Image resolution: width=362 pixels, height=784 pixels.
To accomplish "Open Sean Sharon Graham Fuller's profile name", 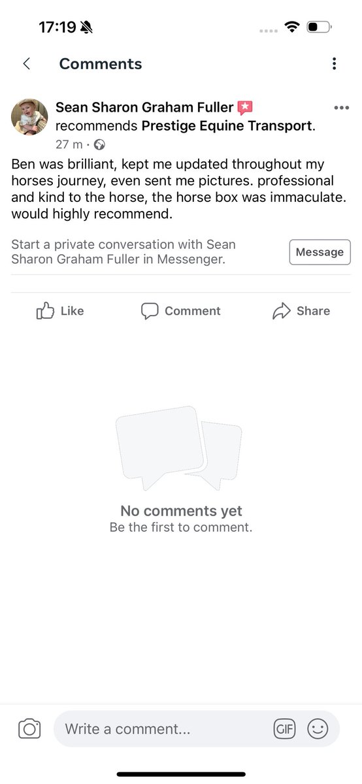I will [144, 108].
